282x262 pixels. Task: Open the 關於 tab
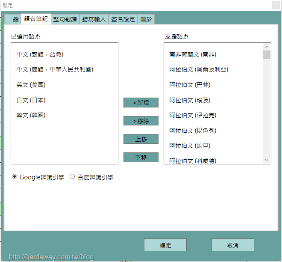pos(146,19)
